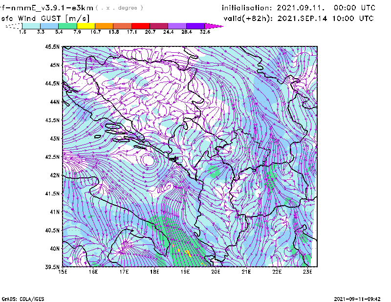This screenshot has width=391, height=302.
Task: Click the '16E' longitude label
Action: (93, 272)
